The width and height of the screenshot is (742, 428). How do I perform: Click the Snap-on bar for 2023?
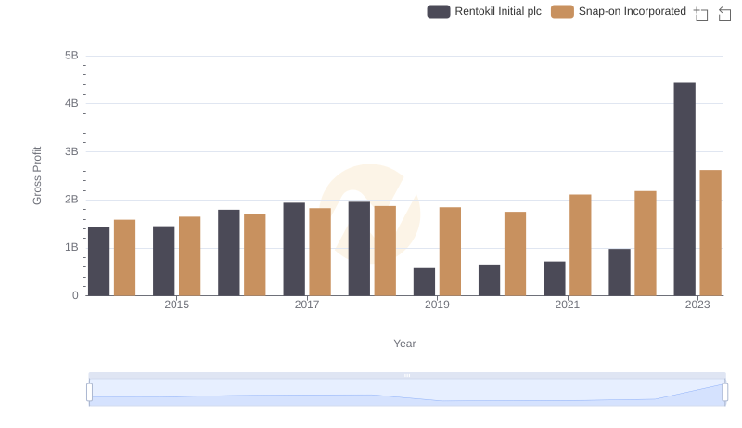click(710, 233)
